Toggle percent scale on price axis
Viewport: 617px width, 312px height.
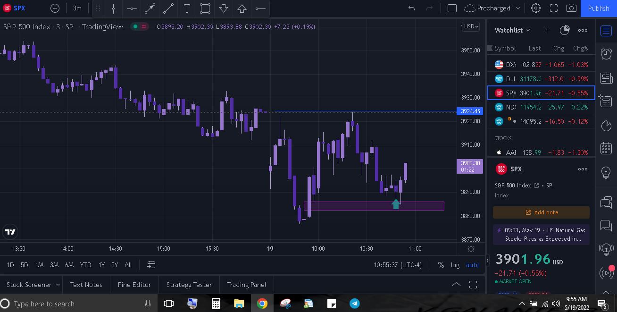pyautogui.click(x=441, y=265)
